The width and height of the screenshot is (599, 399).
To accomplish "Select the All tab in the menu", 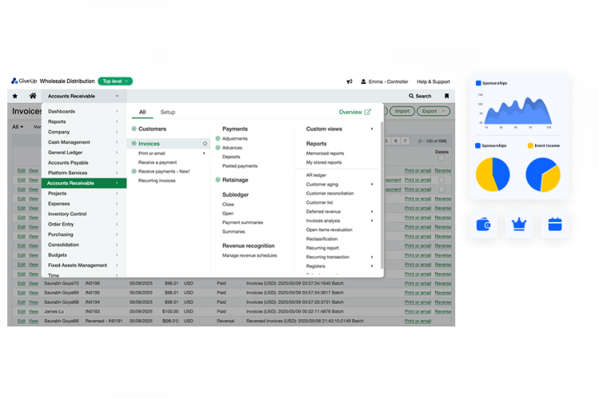I will click(x=142, y=112).
